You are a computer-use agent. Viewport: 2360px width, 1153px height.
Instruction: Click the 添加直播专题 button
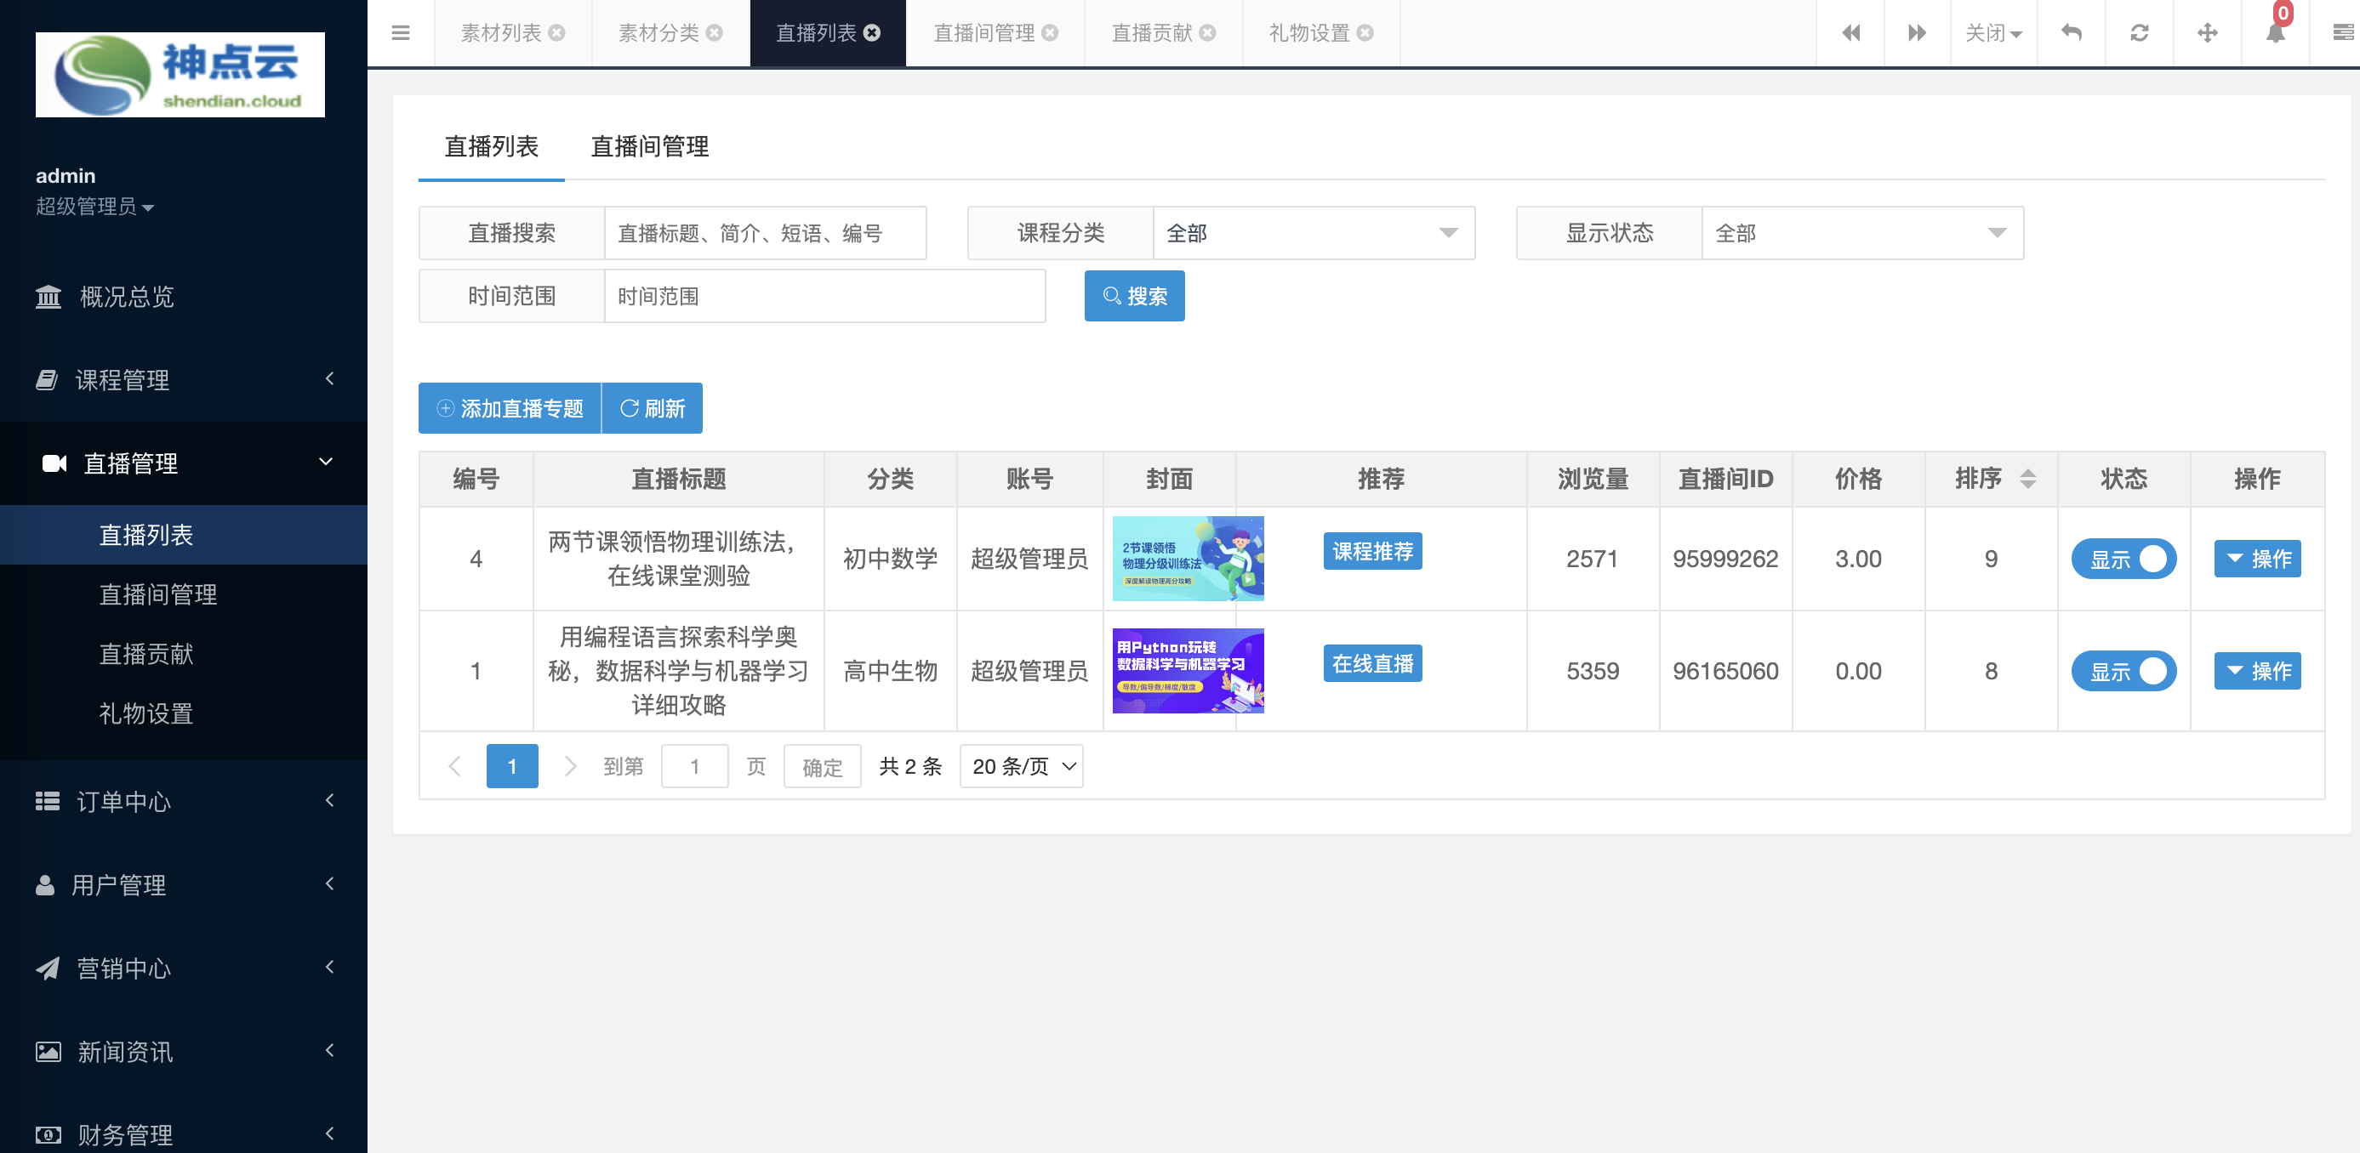[x=510, y=408]
